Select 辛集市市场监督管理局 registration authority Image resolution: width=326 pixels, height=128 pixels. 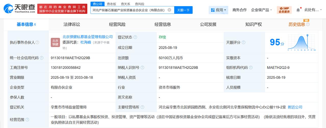(x=69, y=107)
